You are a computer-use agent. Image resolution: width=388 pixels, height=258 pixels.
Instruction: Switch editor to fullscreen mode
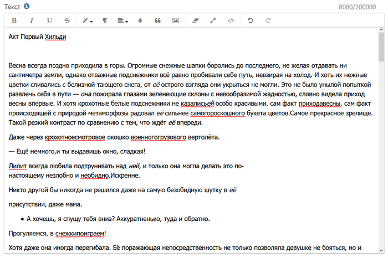pos(213,20)
